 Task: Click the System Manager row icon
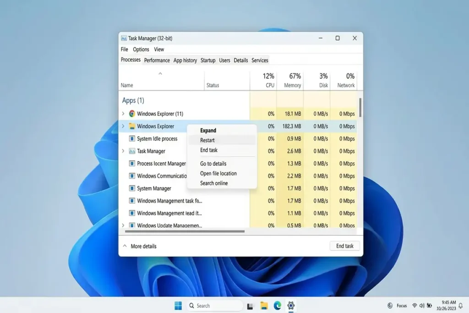point(132,188)
